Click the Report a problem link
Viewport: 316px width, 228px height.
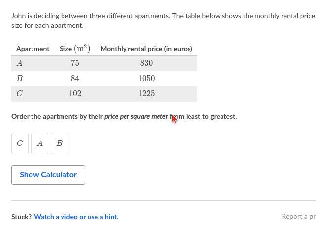point(298,216)
